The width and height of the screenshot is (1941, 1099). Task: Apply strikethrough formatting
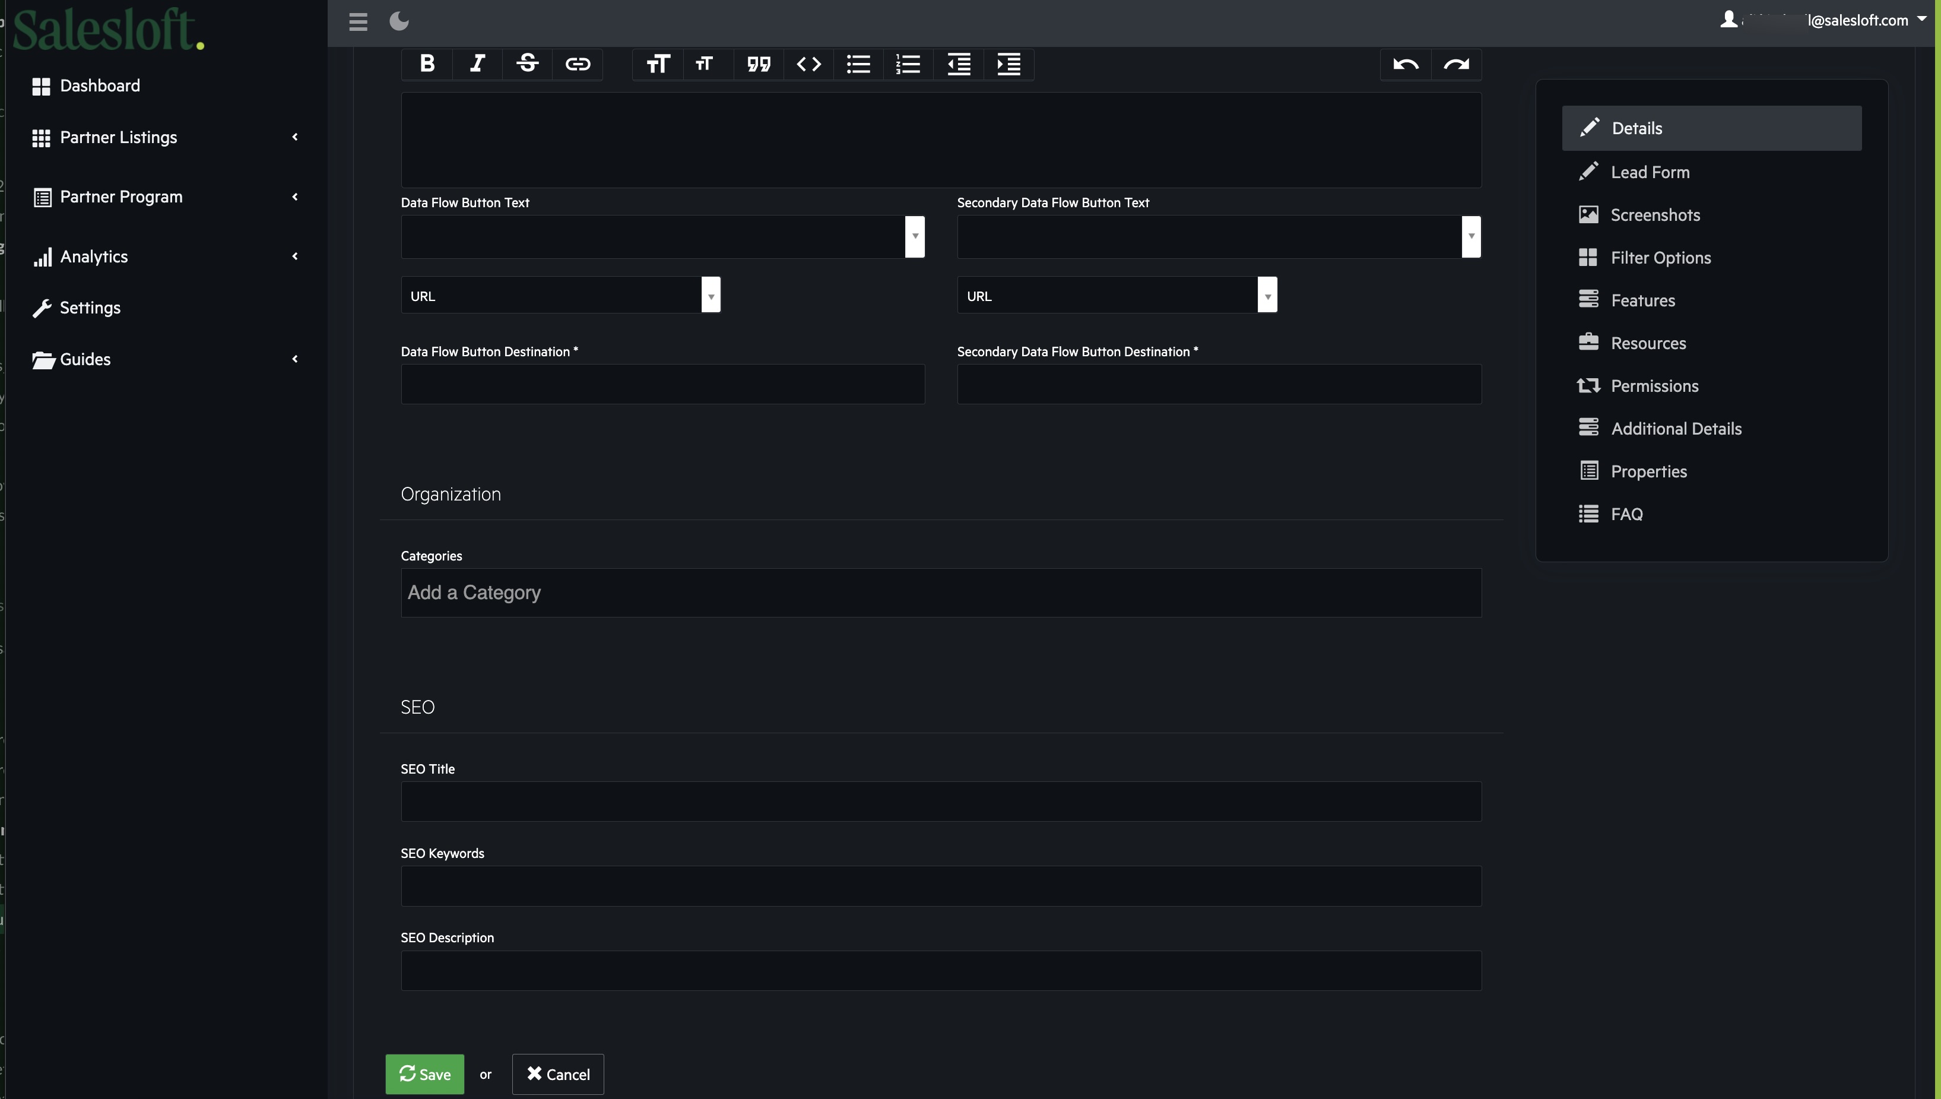coord(527,64)
